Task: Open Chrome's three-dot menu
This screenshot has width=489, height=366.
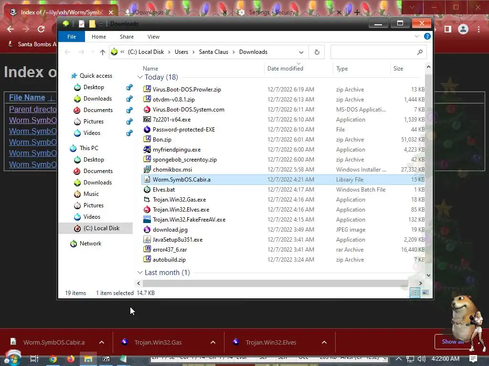Action: click(478, 29)
